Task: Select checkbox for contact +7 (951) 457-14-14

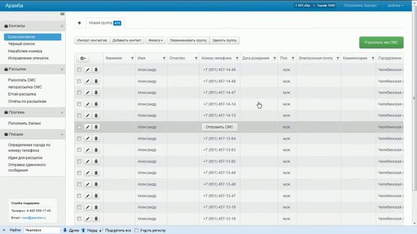Action: (x=79, y=104)
